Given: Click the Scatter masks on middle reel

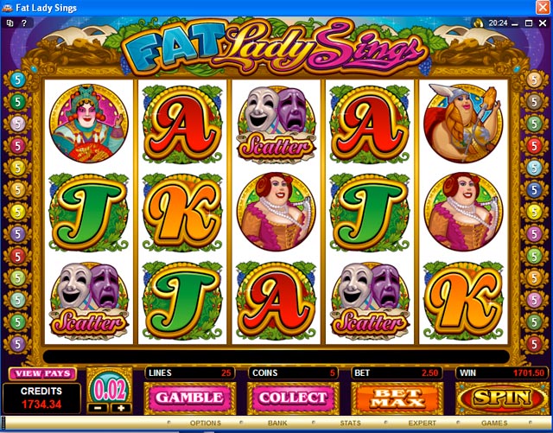Looking at the screenshot, I should pos(276,125).
